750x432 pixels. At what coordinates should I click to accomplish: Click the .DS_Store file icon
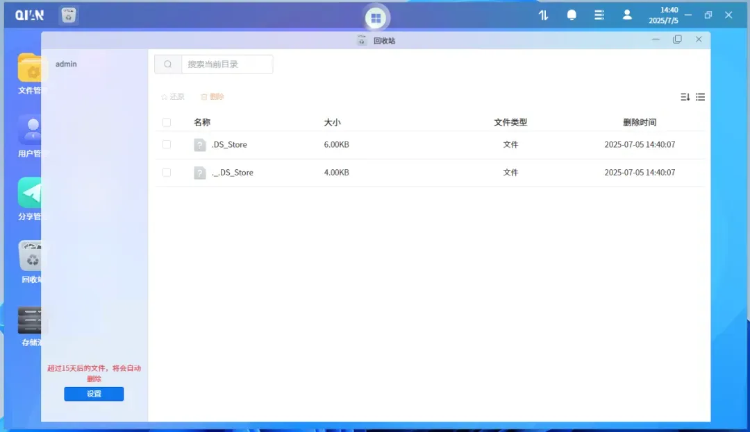[x=200, y=145]
